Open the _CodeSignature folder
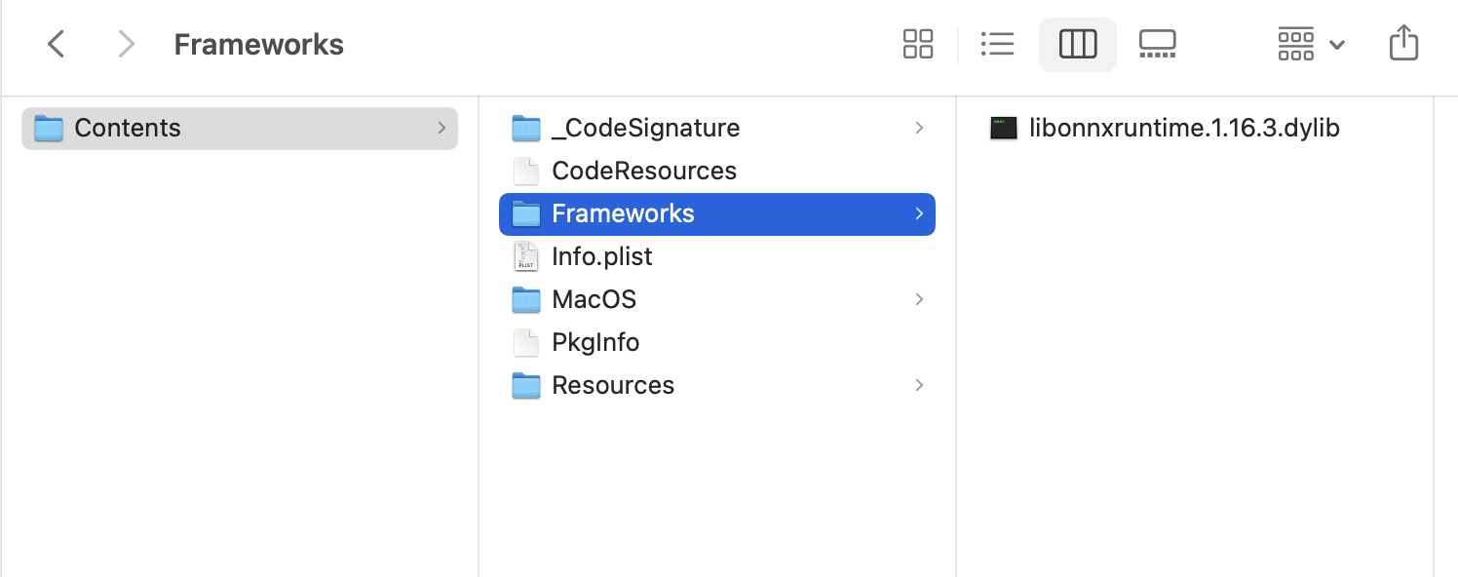 click(x=645, y=128)
